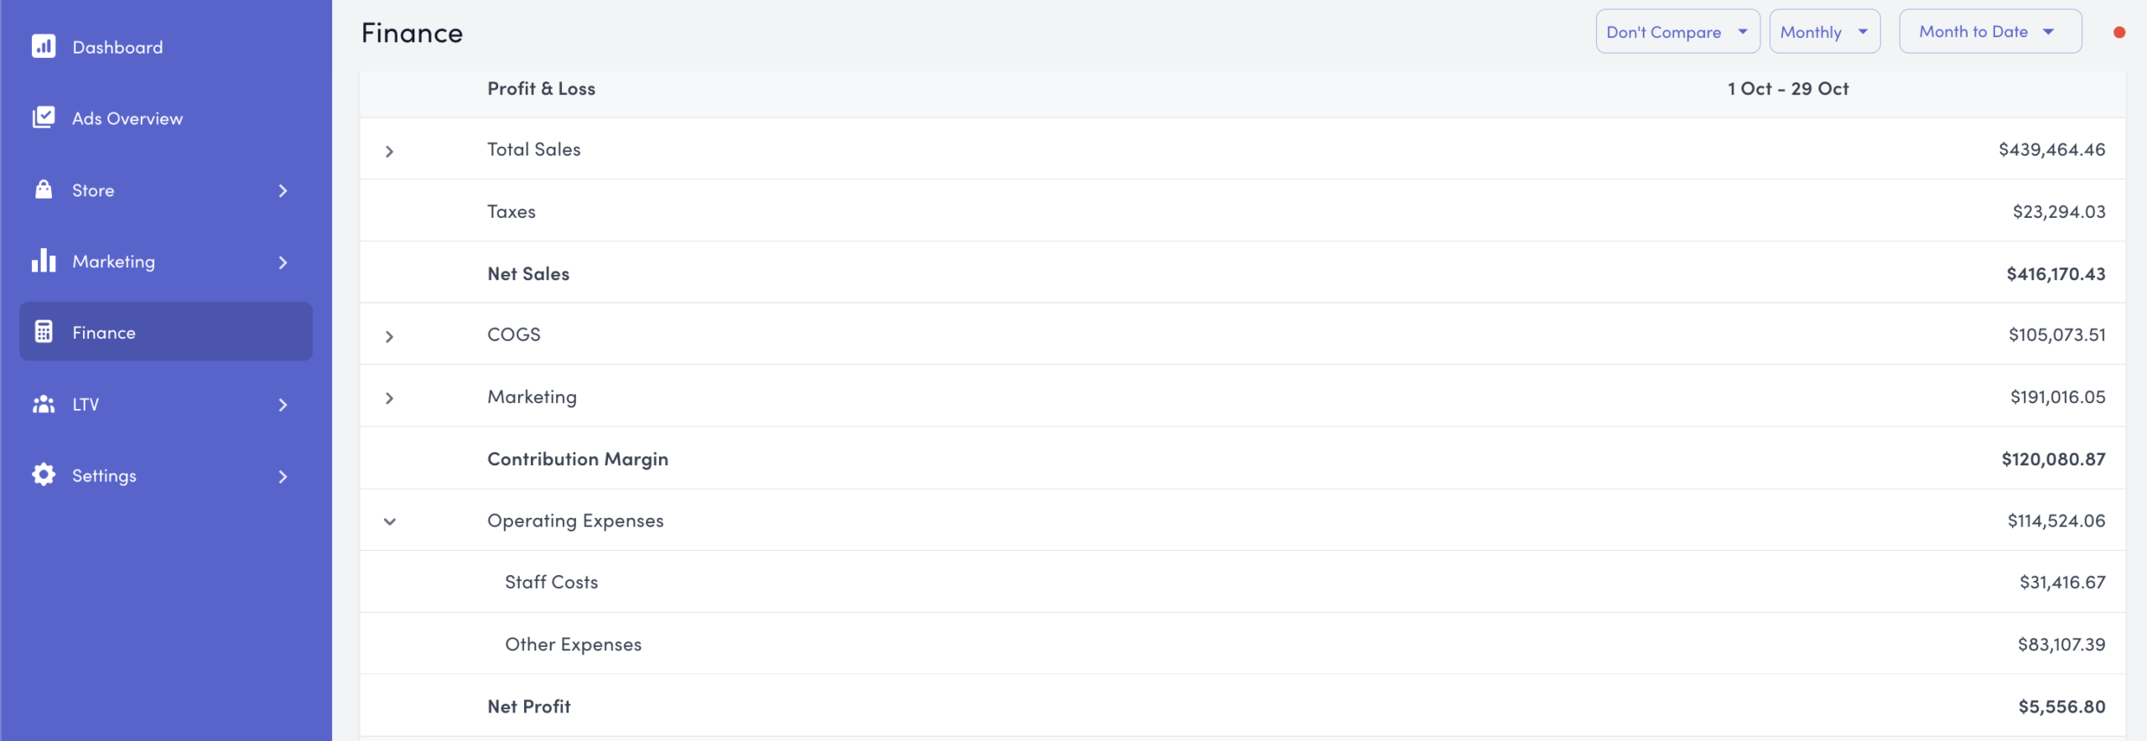This screenshot has width=2147, height=741.
Task: Open the Don't Compare dropdown
Action: click(1677, 32)
